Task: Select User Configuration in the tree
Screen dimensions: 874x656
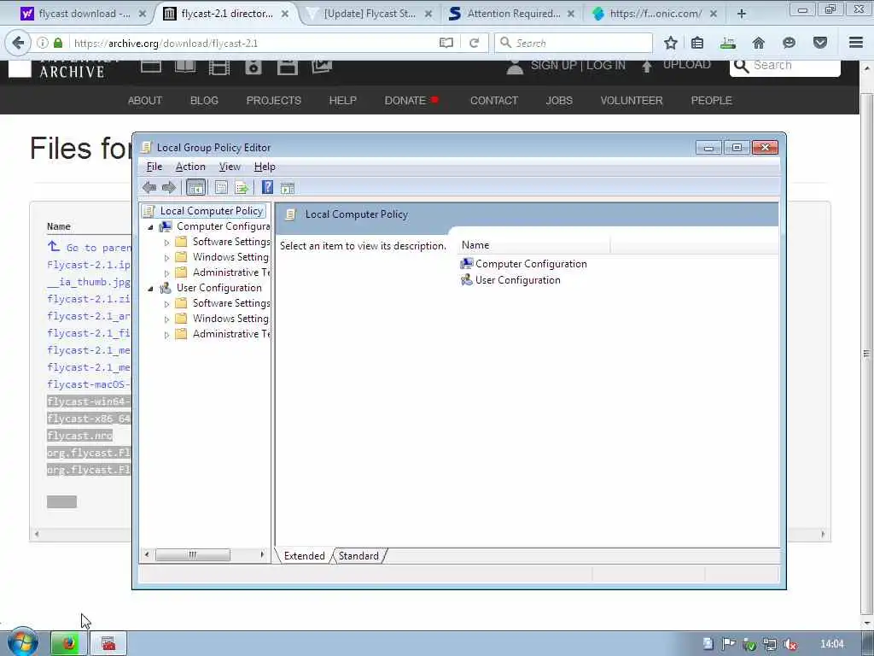Action: point(218,288)
